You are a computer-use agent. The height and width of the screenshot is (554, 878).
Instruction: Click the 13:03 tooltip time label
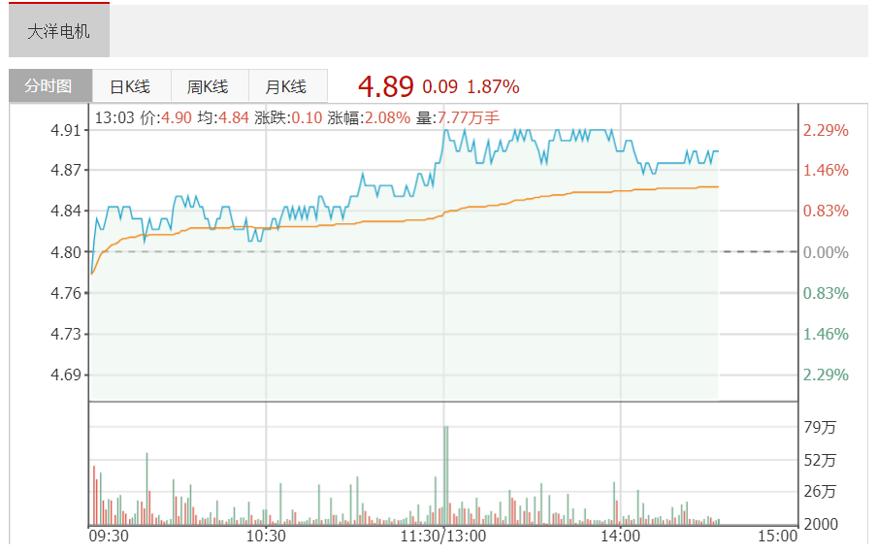click(x=114, y=117)
